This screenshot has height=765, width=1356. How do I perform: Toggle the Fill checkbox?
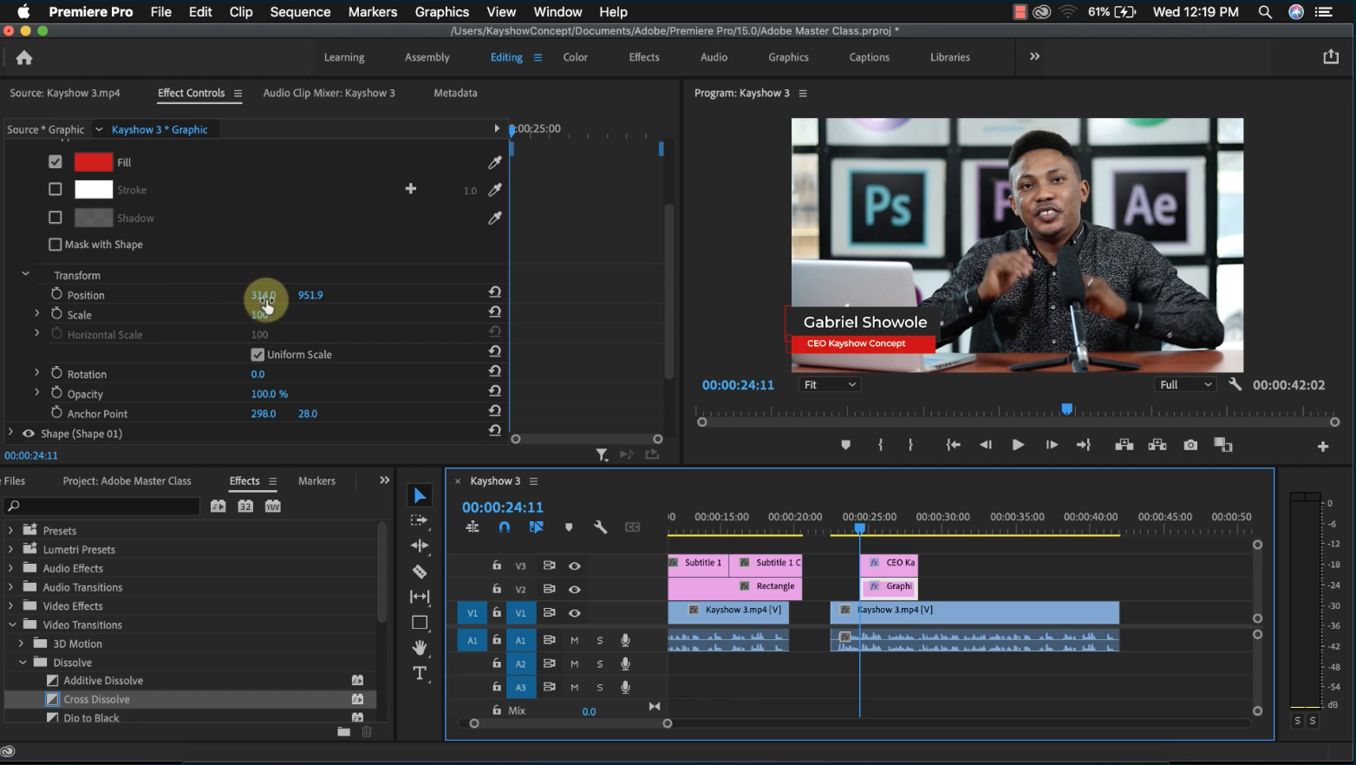pyautogui.click(x=55, y=161)
